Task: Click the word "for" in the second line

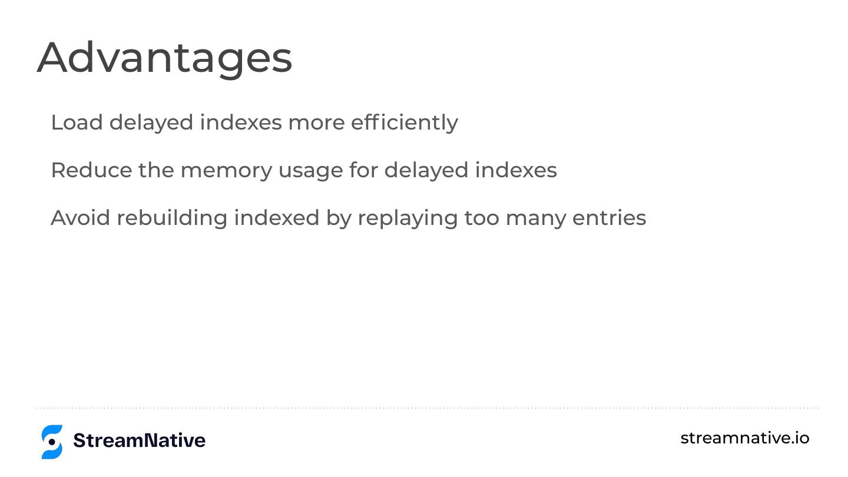Action: pos(363,170)
